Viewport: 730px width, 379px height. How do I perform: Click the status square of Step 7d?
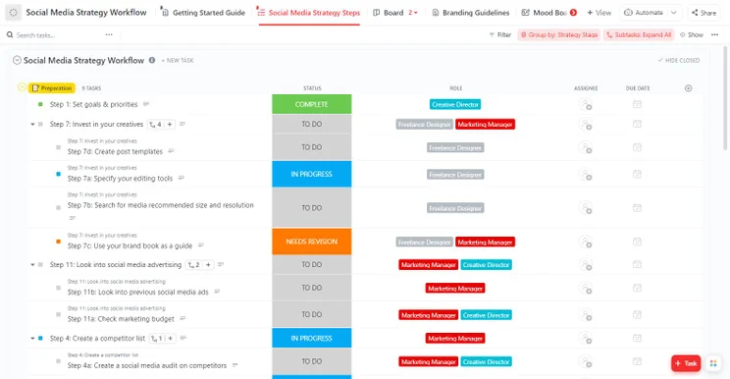point(58,147)
